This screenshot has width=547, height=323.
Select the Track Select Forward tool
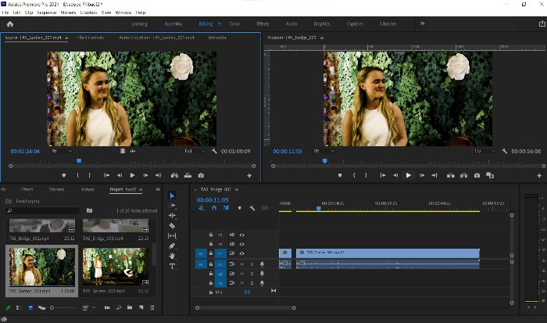pos(172,206)
